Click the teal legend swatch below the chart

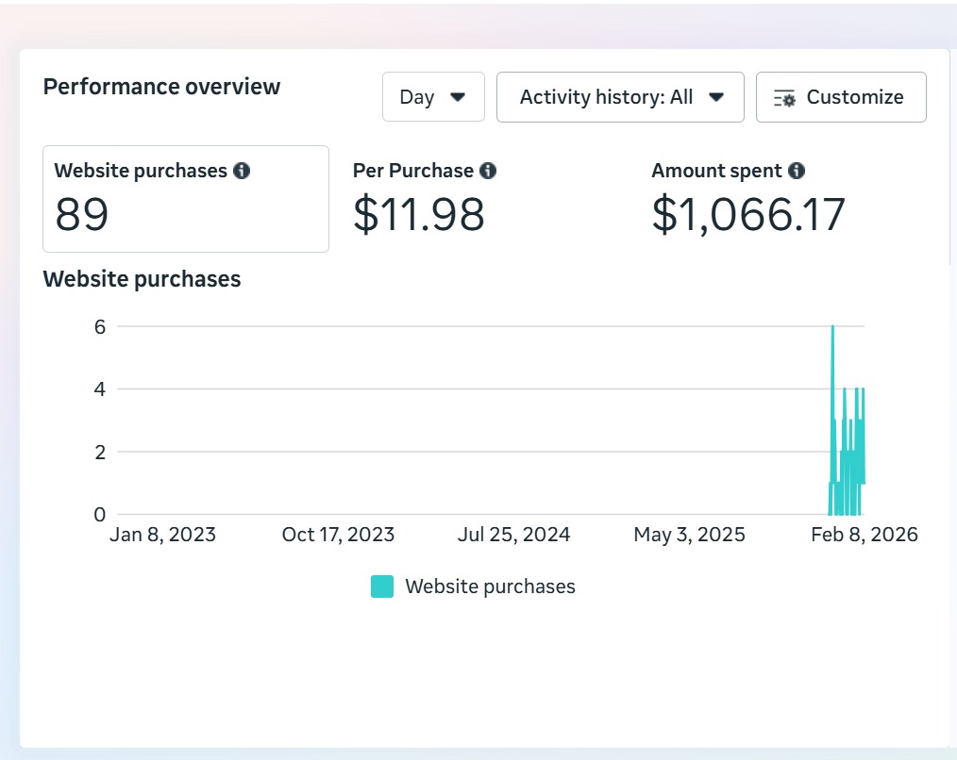[382, 587]
